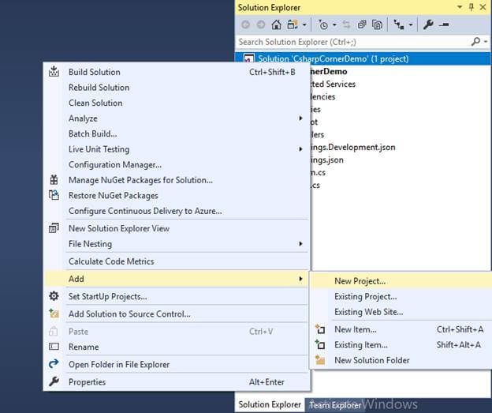Expand the Analyze submenu
The image size is (492, 413).
[x=177, y=118]
